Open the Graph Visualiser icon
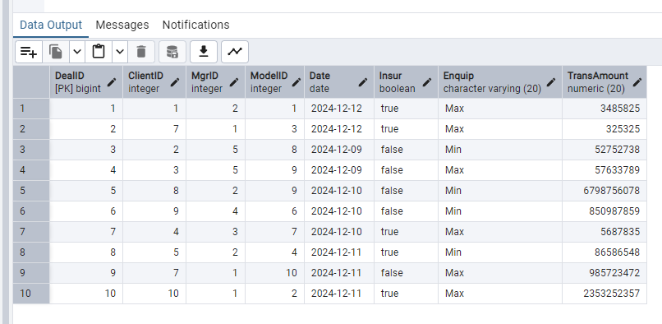662x324 pixels. click(235, 52)
